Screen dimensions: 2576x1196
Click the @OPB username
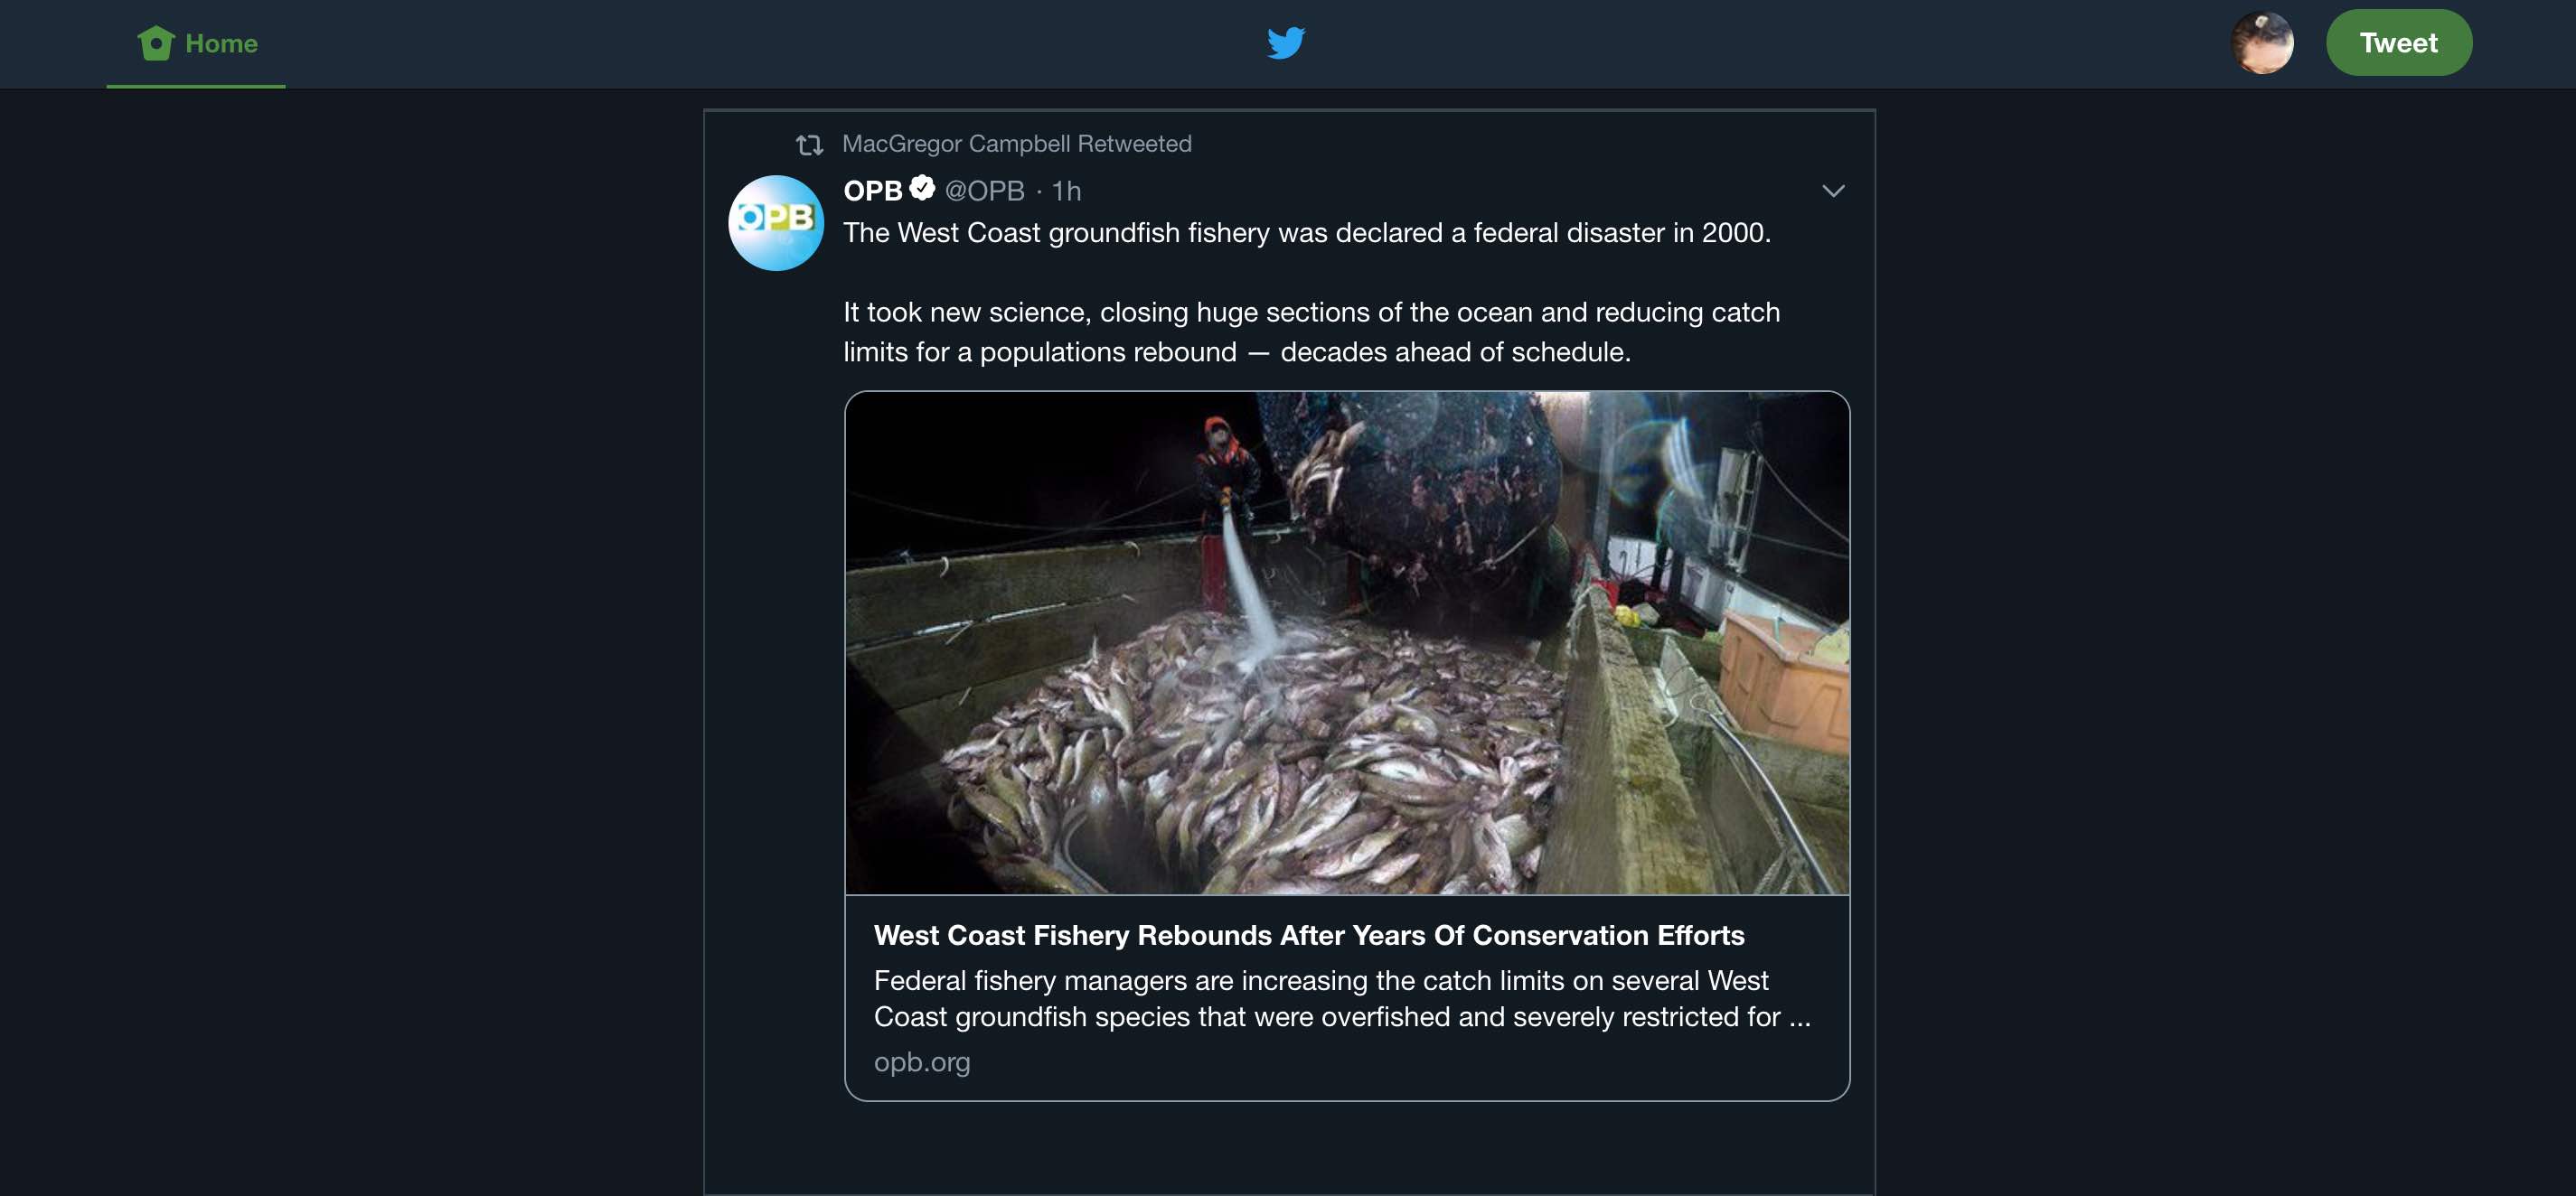click(985, 190)
